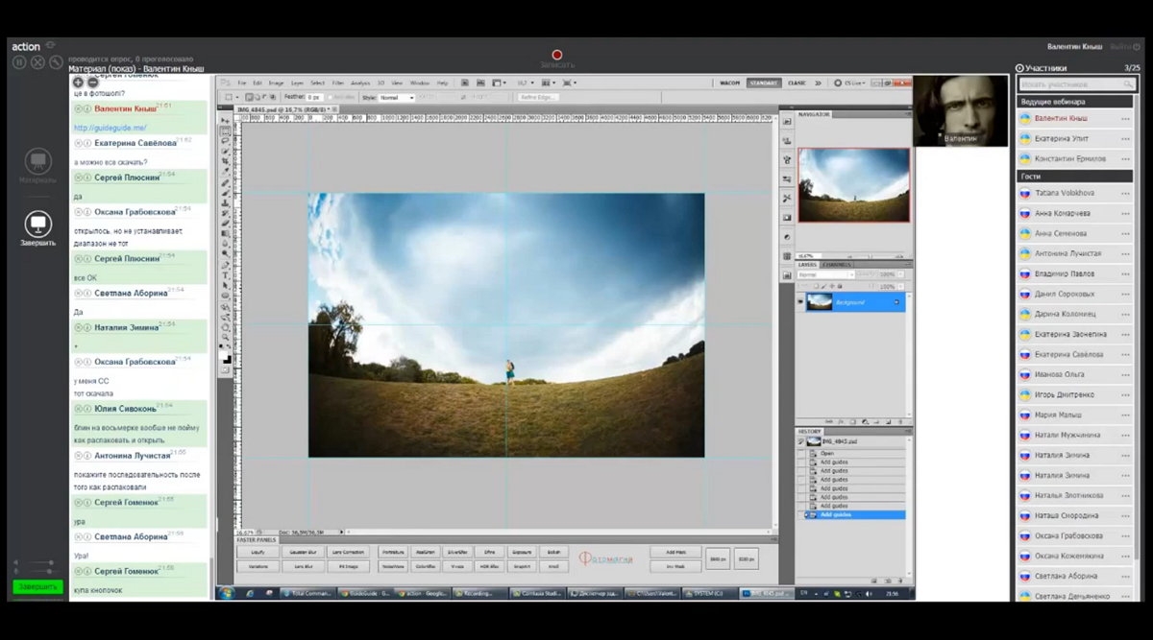This screenshot has height=640, width=1153.
Task: Open the top collapsed dock panel icon
Action: (788, 121)
